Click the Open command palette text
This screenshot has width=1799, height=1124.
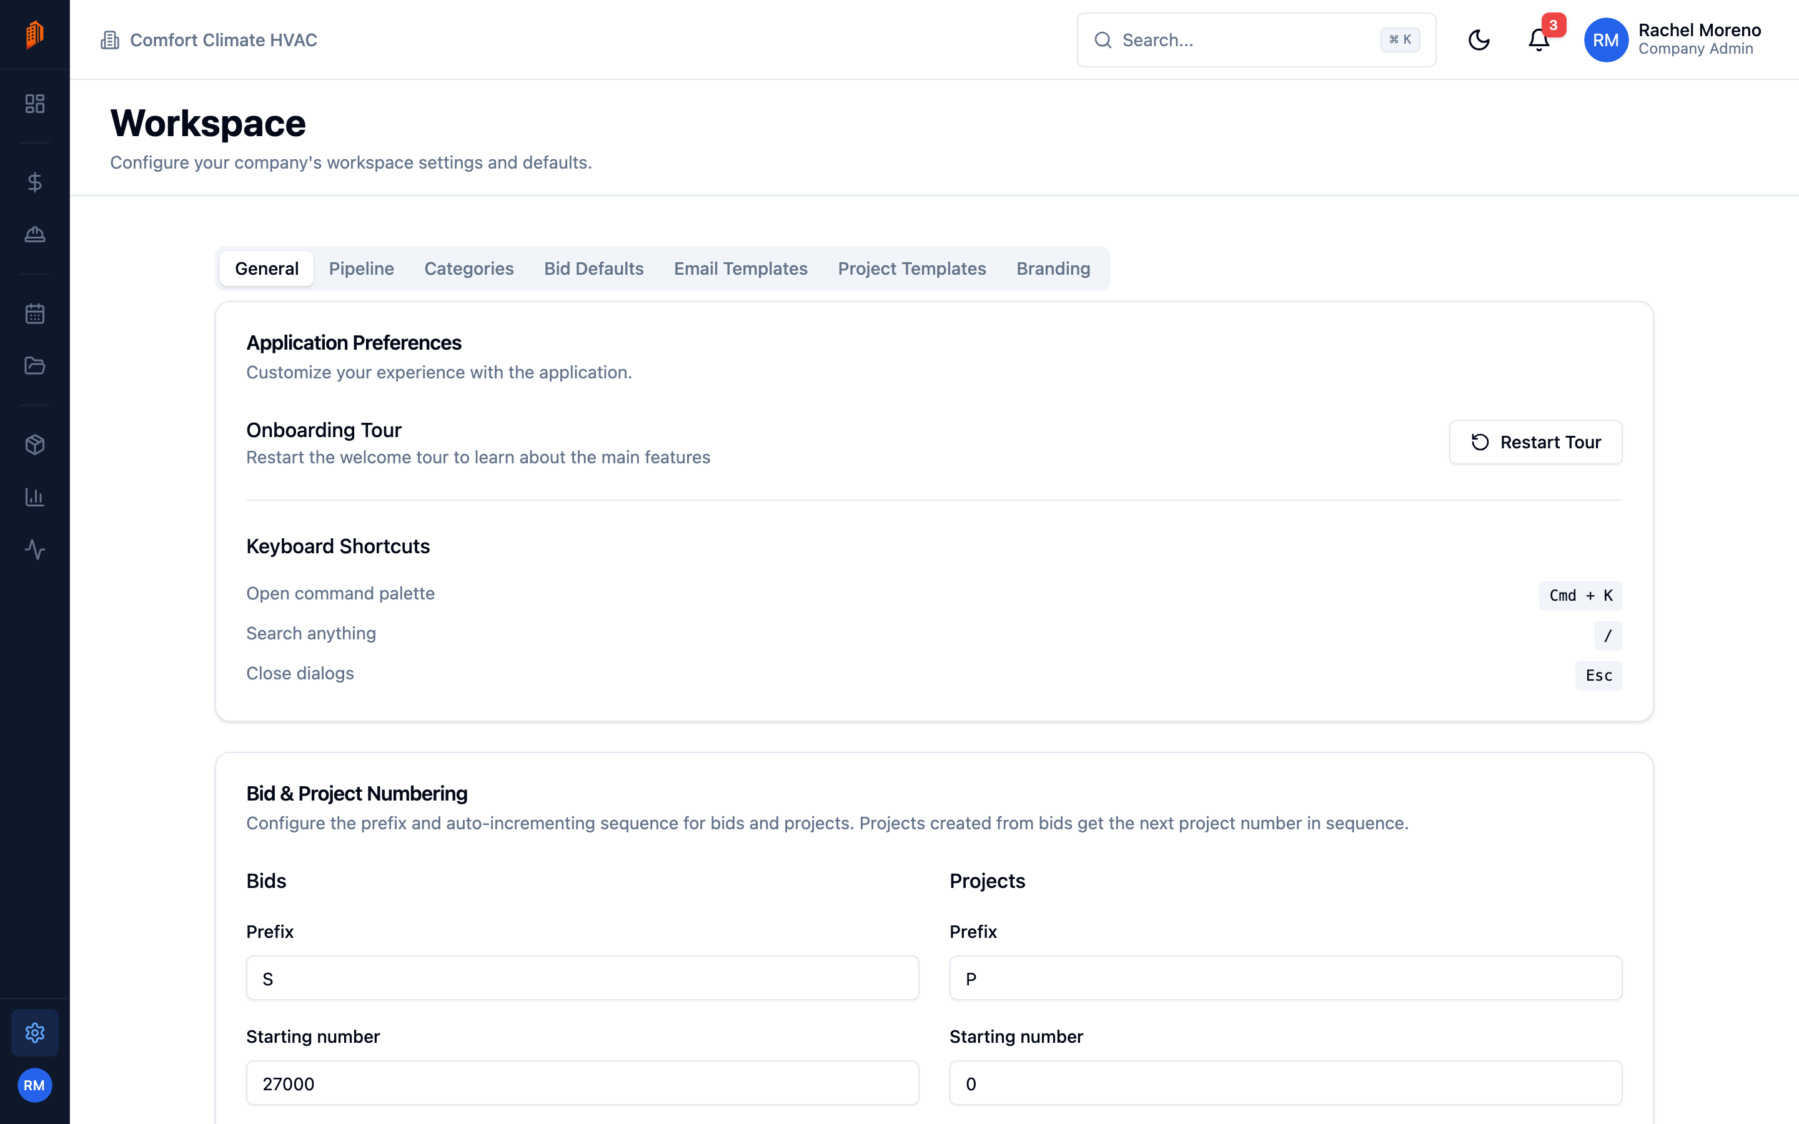point(340,593)
